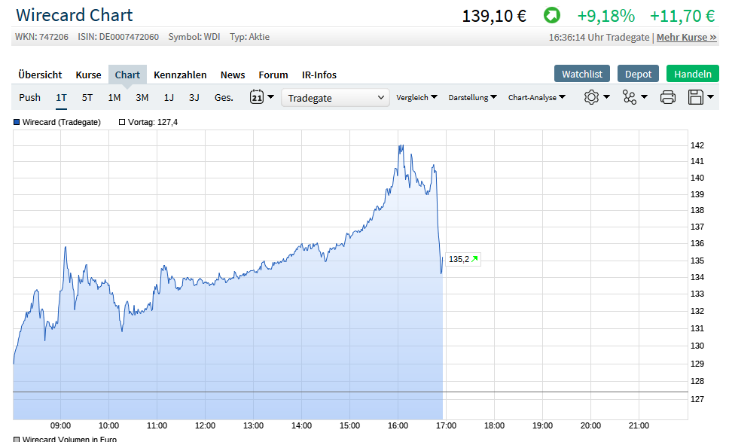
Task: Select the 1M time range
Action: [x=114, y=98]
